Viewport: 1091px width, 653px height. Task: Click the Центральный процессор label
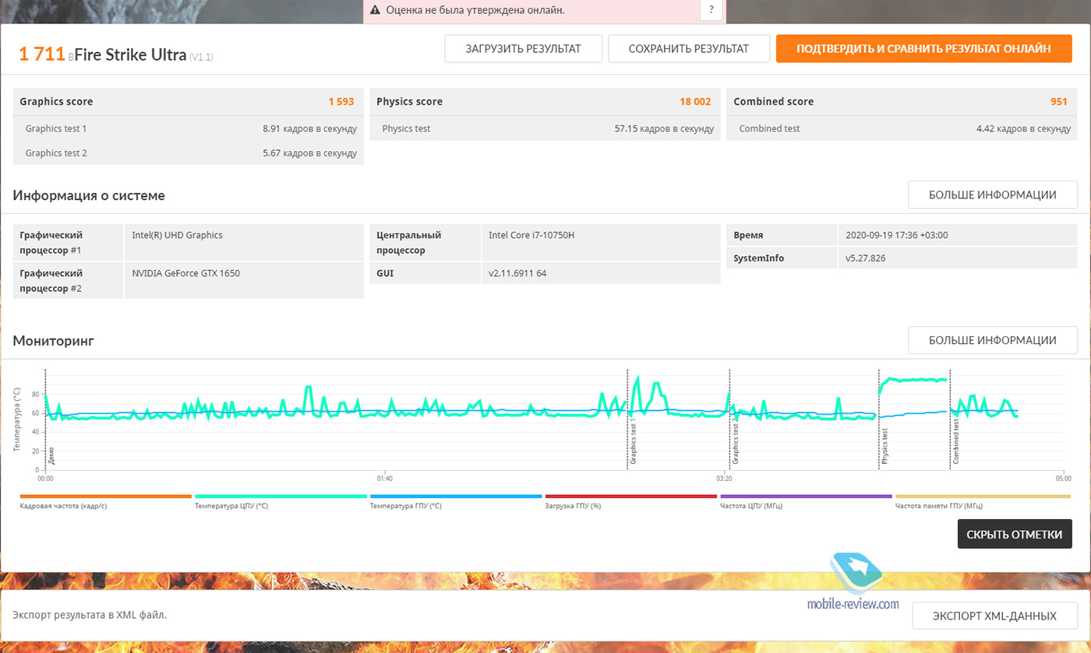(x=409, y=242)
